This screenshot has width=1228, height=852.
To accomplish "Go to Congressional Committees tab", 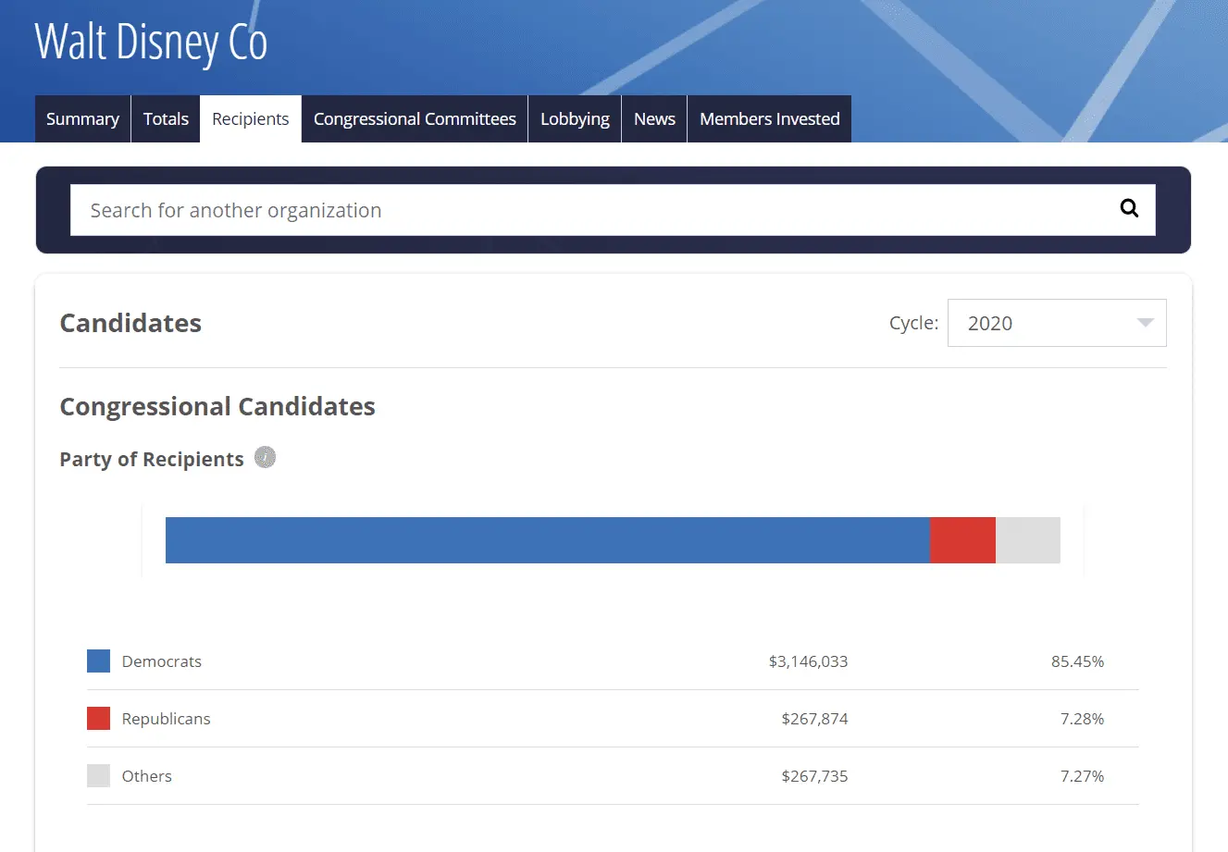I will (415, 119).
